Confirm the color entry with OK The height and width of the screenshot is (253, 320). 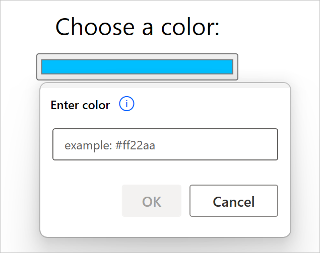click(151, 201)
